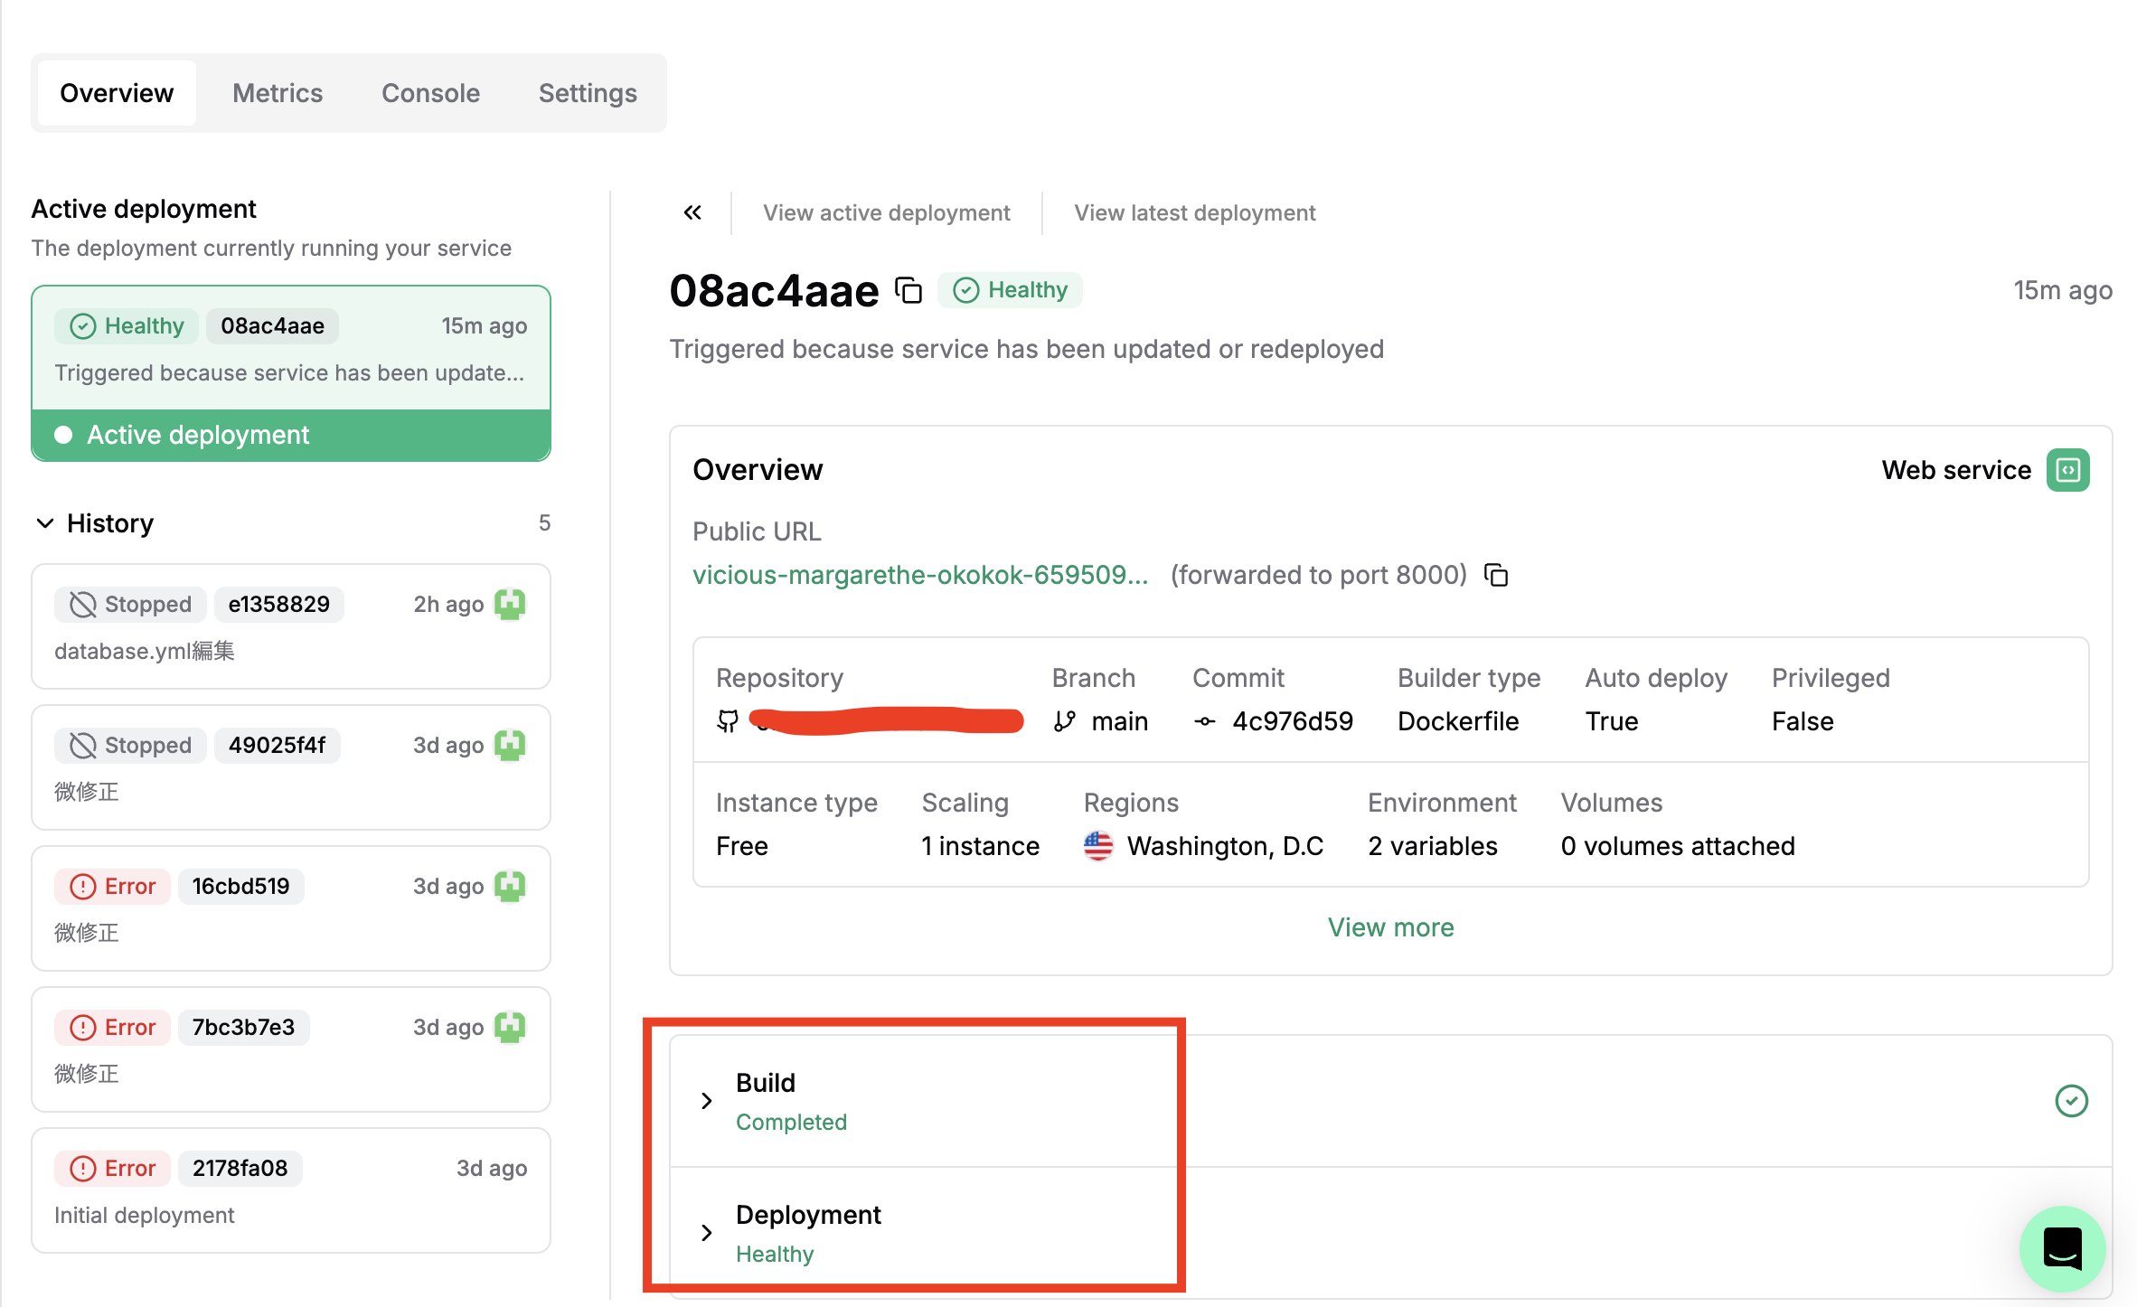Click View more link
The height and width of the screenshot is (1307, 2137).
tap(1390, 927)
